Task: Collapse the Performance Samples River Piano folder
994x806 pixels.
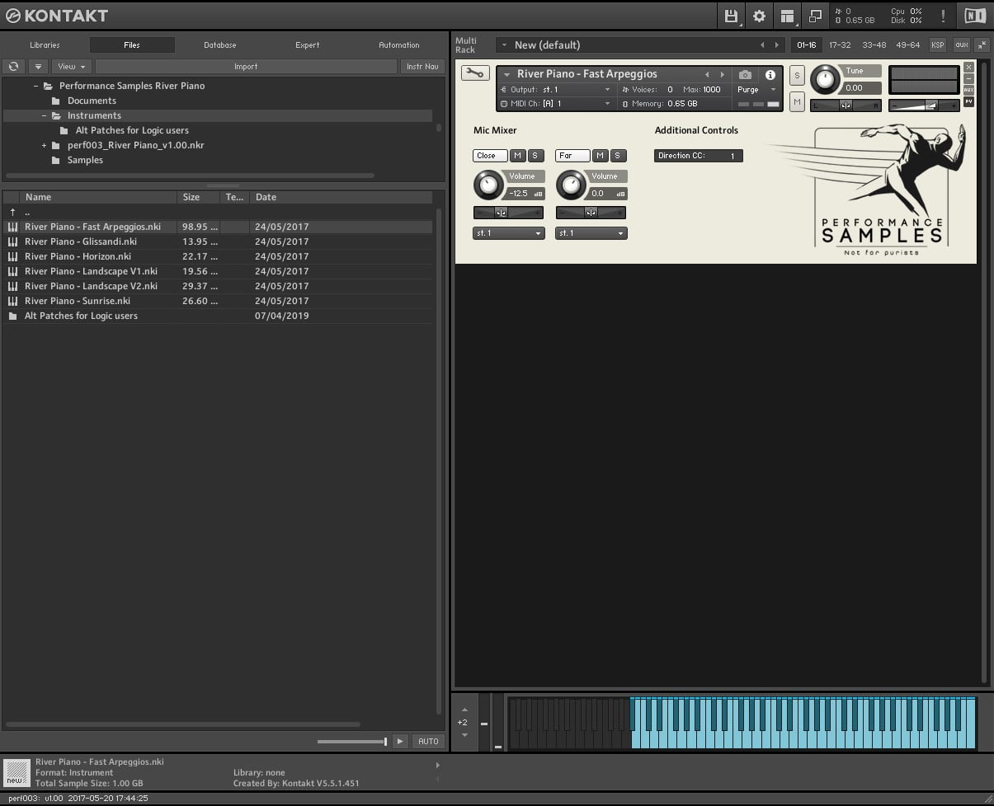Action: 35,86
